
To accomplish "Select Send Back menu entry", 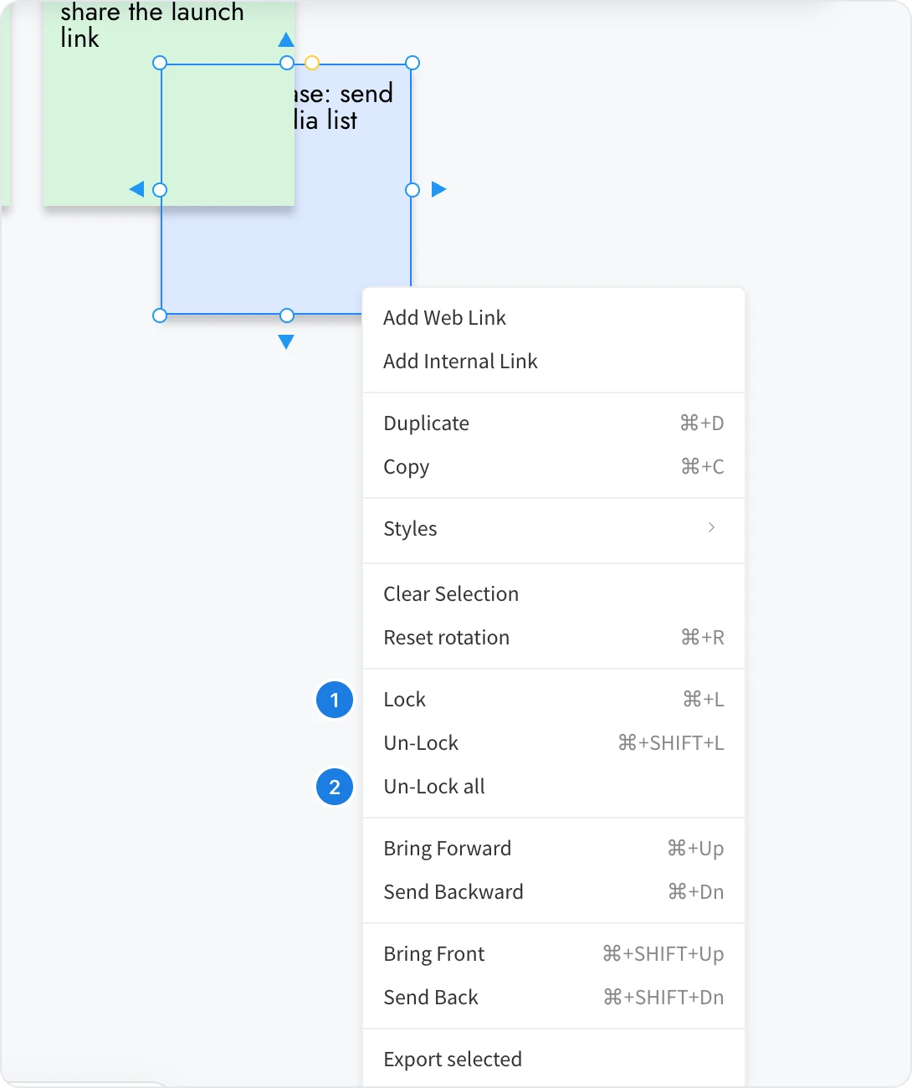I will pos(553,998).
